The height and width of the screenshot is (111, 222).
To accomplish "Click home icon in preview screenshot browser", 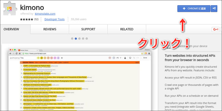I will (x=19, y=53).
